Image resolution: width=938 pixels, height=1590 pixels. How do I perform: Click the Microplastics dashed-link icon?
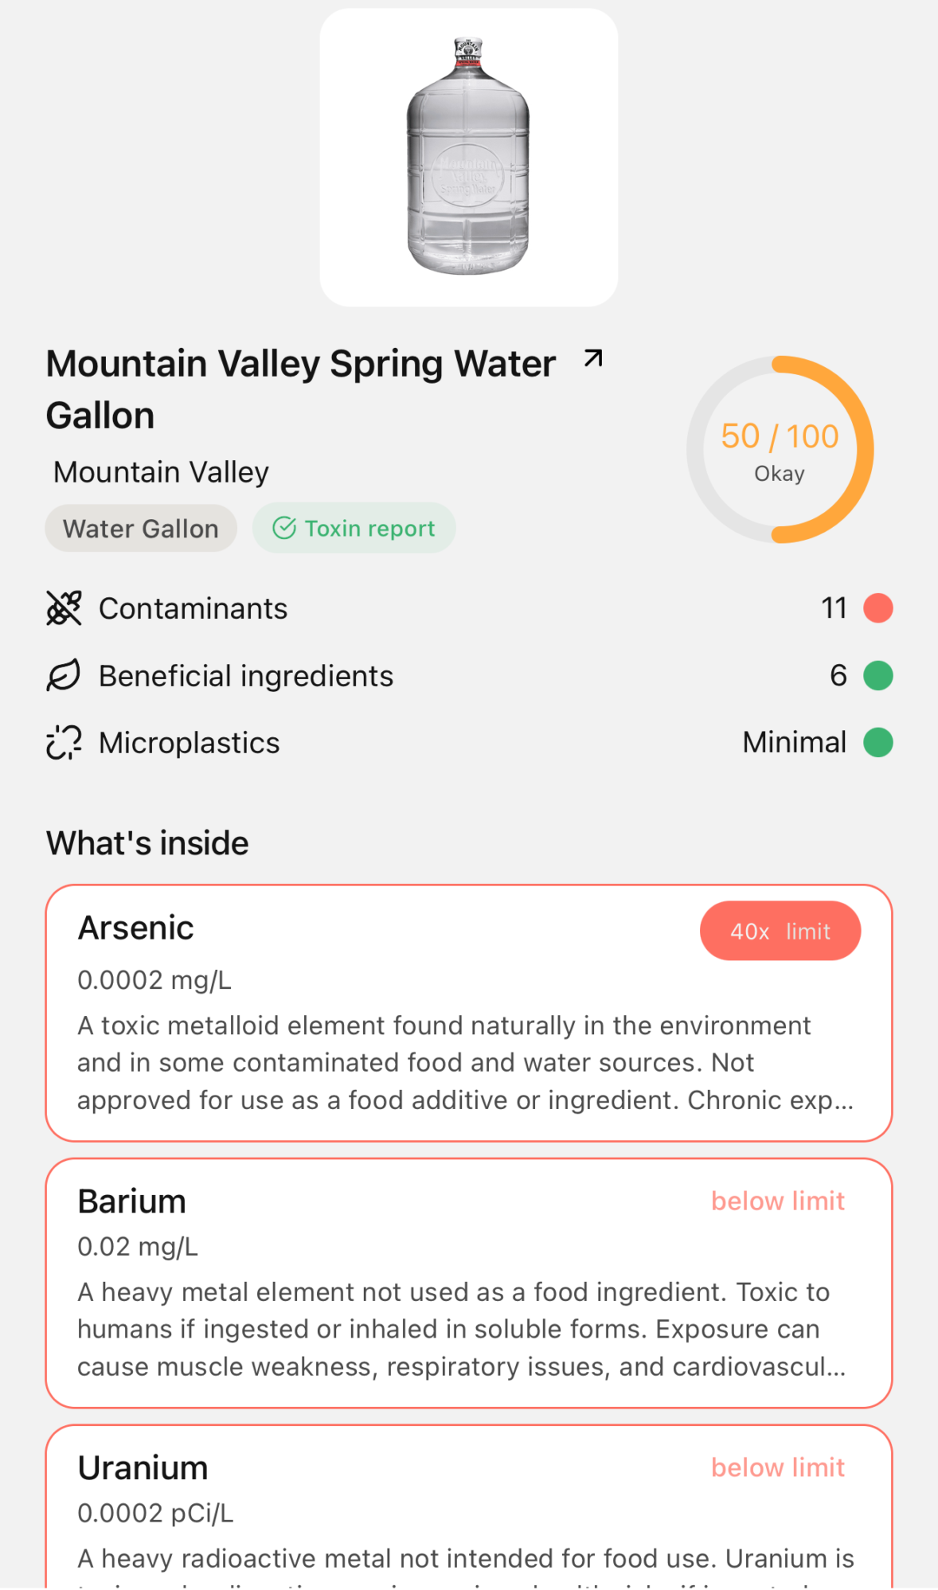click(64, 743)
